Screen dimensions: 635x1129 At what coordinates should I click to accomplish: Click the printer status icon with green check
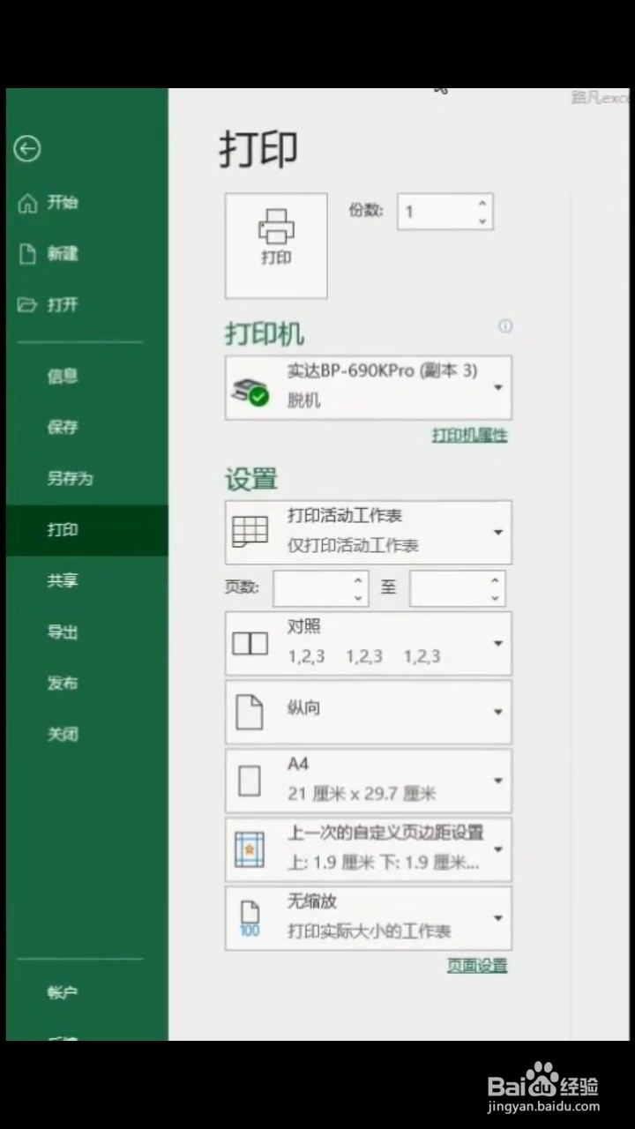250,393
